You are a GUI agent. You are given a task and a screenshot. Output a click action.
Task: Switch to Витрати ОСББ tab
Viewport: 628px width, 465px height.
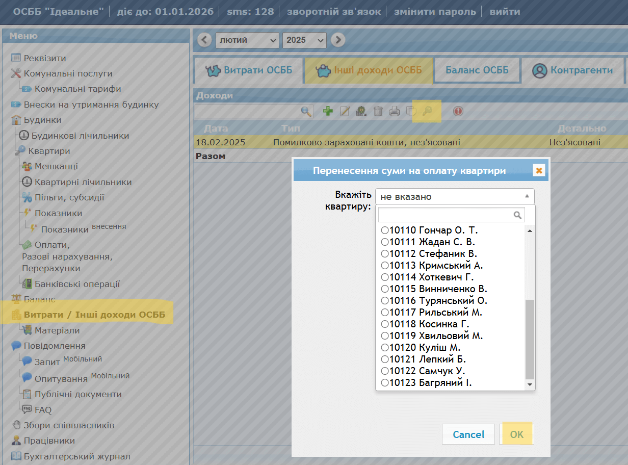(248, 70)
